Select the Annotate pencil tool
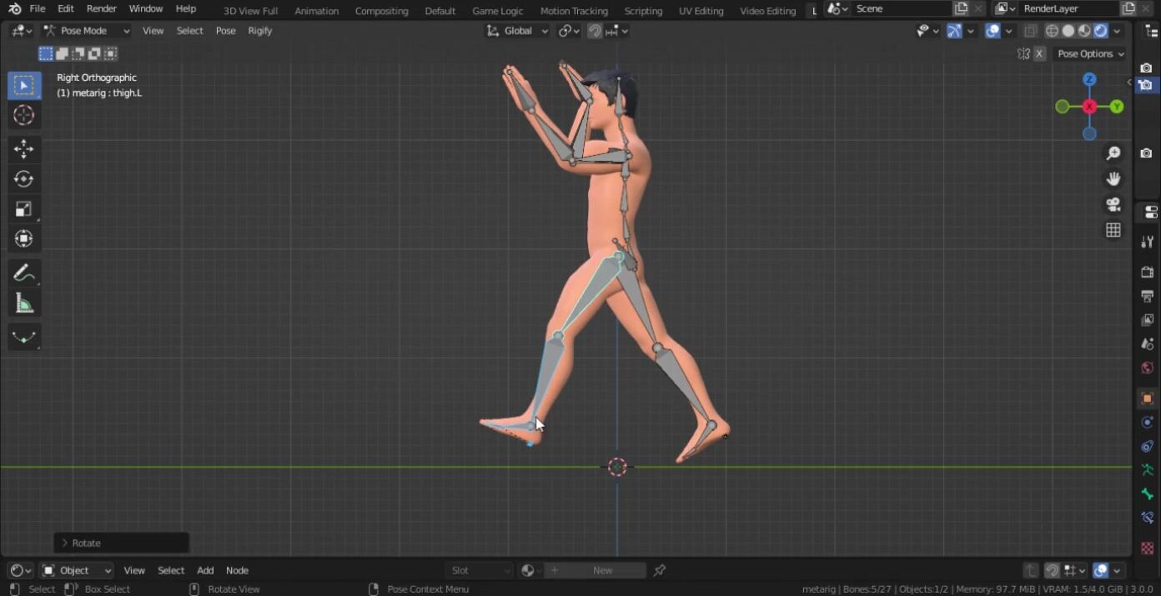 23,273
